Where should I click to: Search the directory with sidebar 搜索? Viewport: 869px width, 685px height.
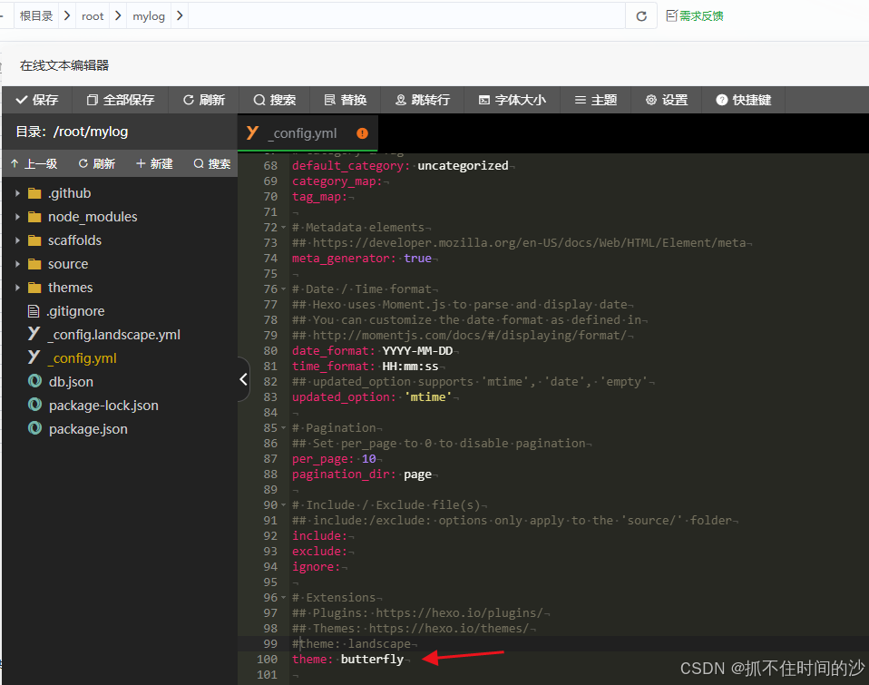211,163
